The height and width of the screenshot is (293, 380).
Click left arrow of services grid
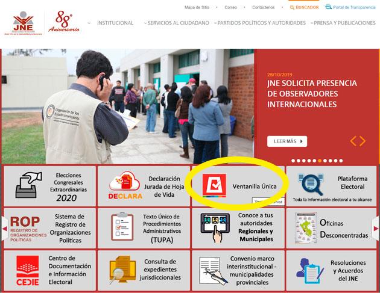coord(4,229)
